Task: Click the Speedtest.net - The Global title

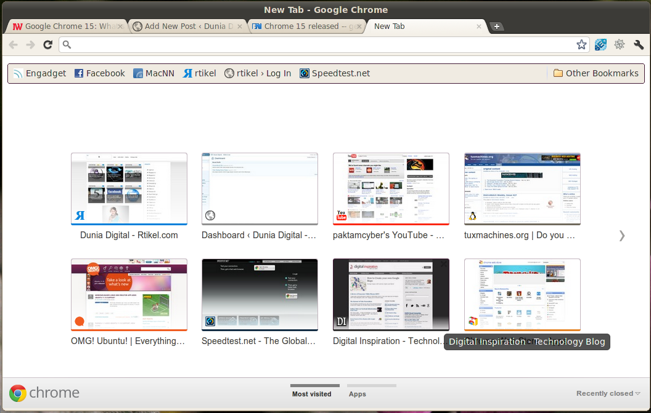Action: click(x=259, y=341)
